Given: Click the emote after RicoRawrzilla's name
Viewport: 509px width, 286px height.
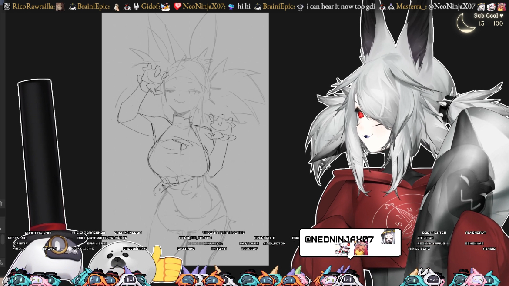Looking at the screenshot, I should [60, 7].
